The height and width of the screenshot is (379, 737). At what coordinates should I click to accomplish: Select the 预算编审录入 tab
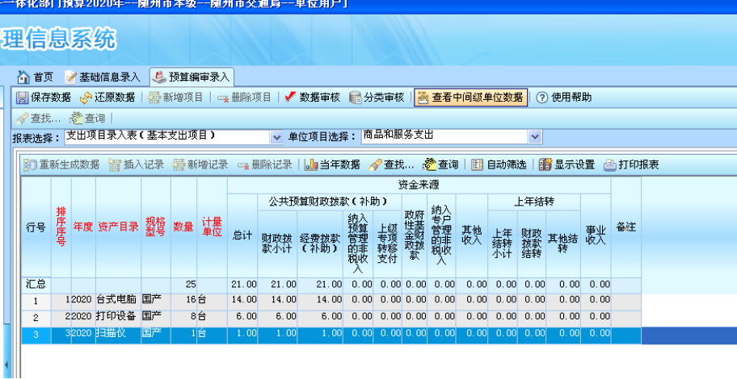192,77
